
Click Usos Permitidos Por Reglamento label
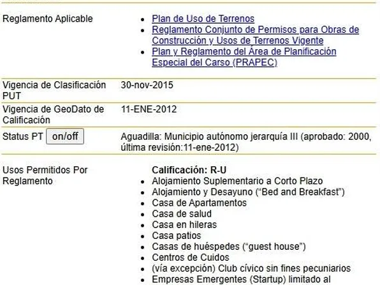(45, 176)
